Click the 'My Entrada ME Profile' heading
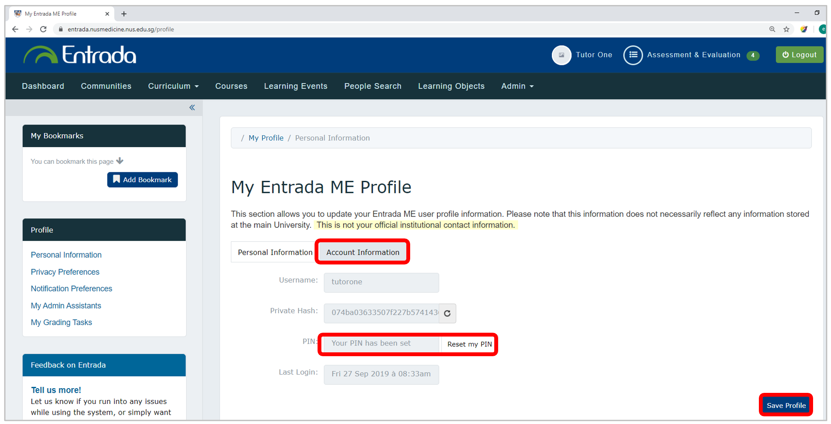Image resolution: width=831 pixels, height=424 pixels. [321, 187]
